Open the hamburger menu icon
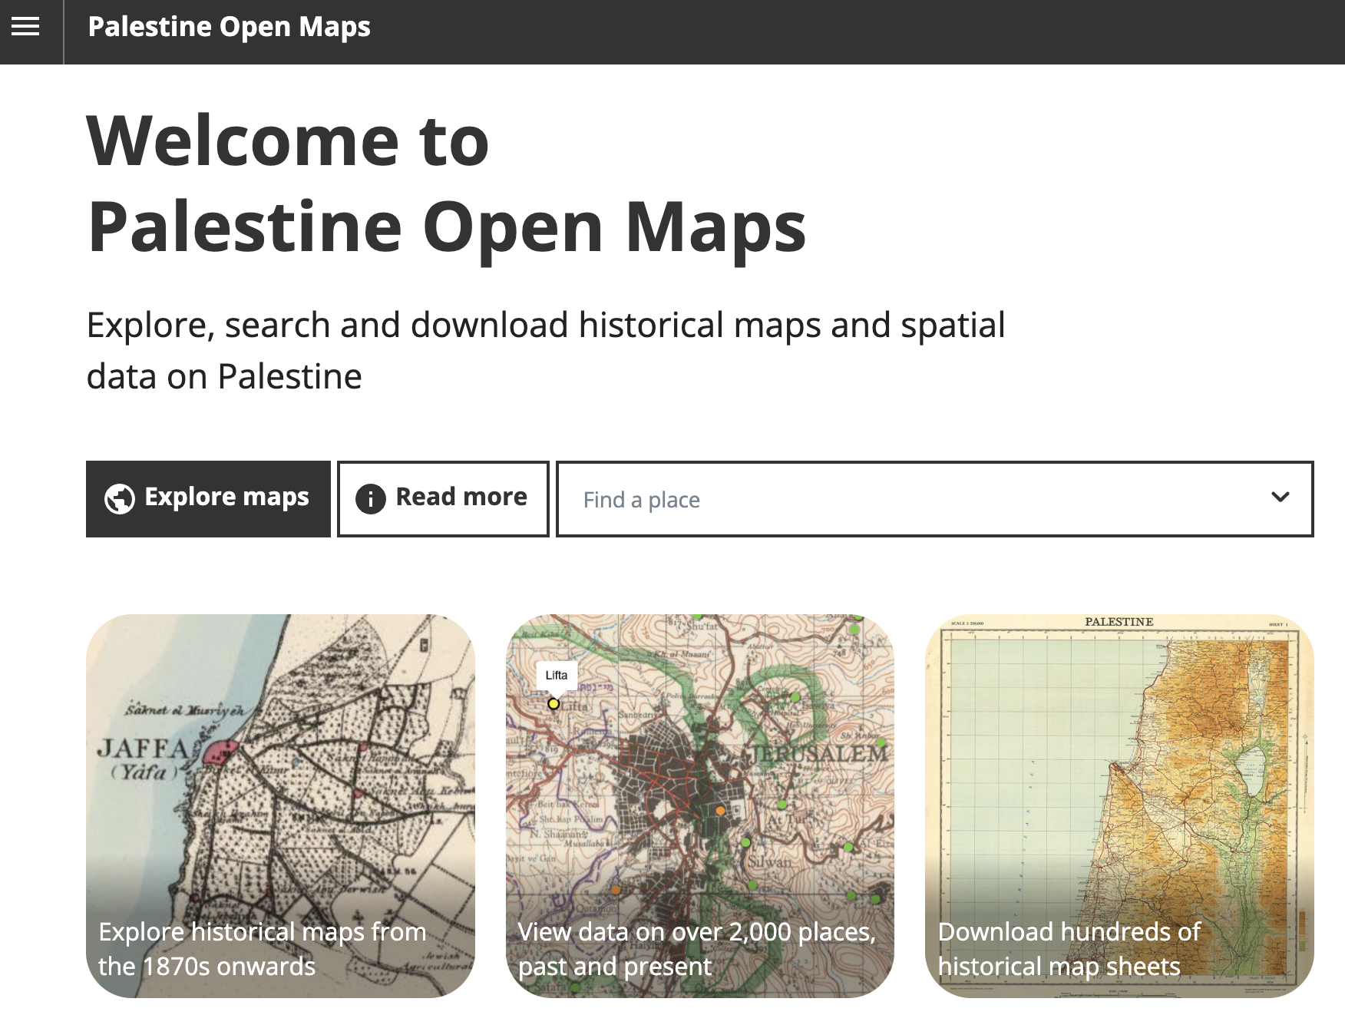This screenshot has height=1015, width=1345. coord(25,27)
